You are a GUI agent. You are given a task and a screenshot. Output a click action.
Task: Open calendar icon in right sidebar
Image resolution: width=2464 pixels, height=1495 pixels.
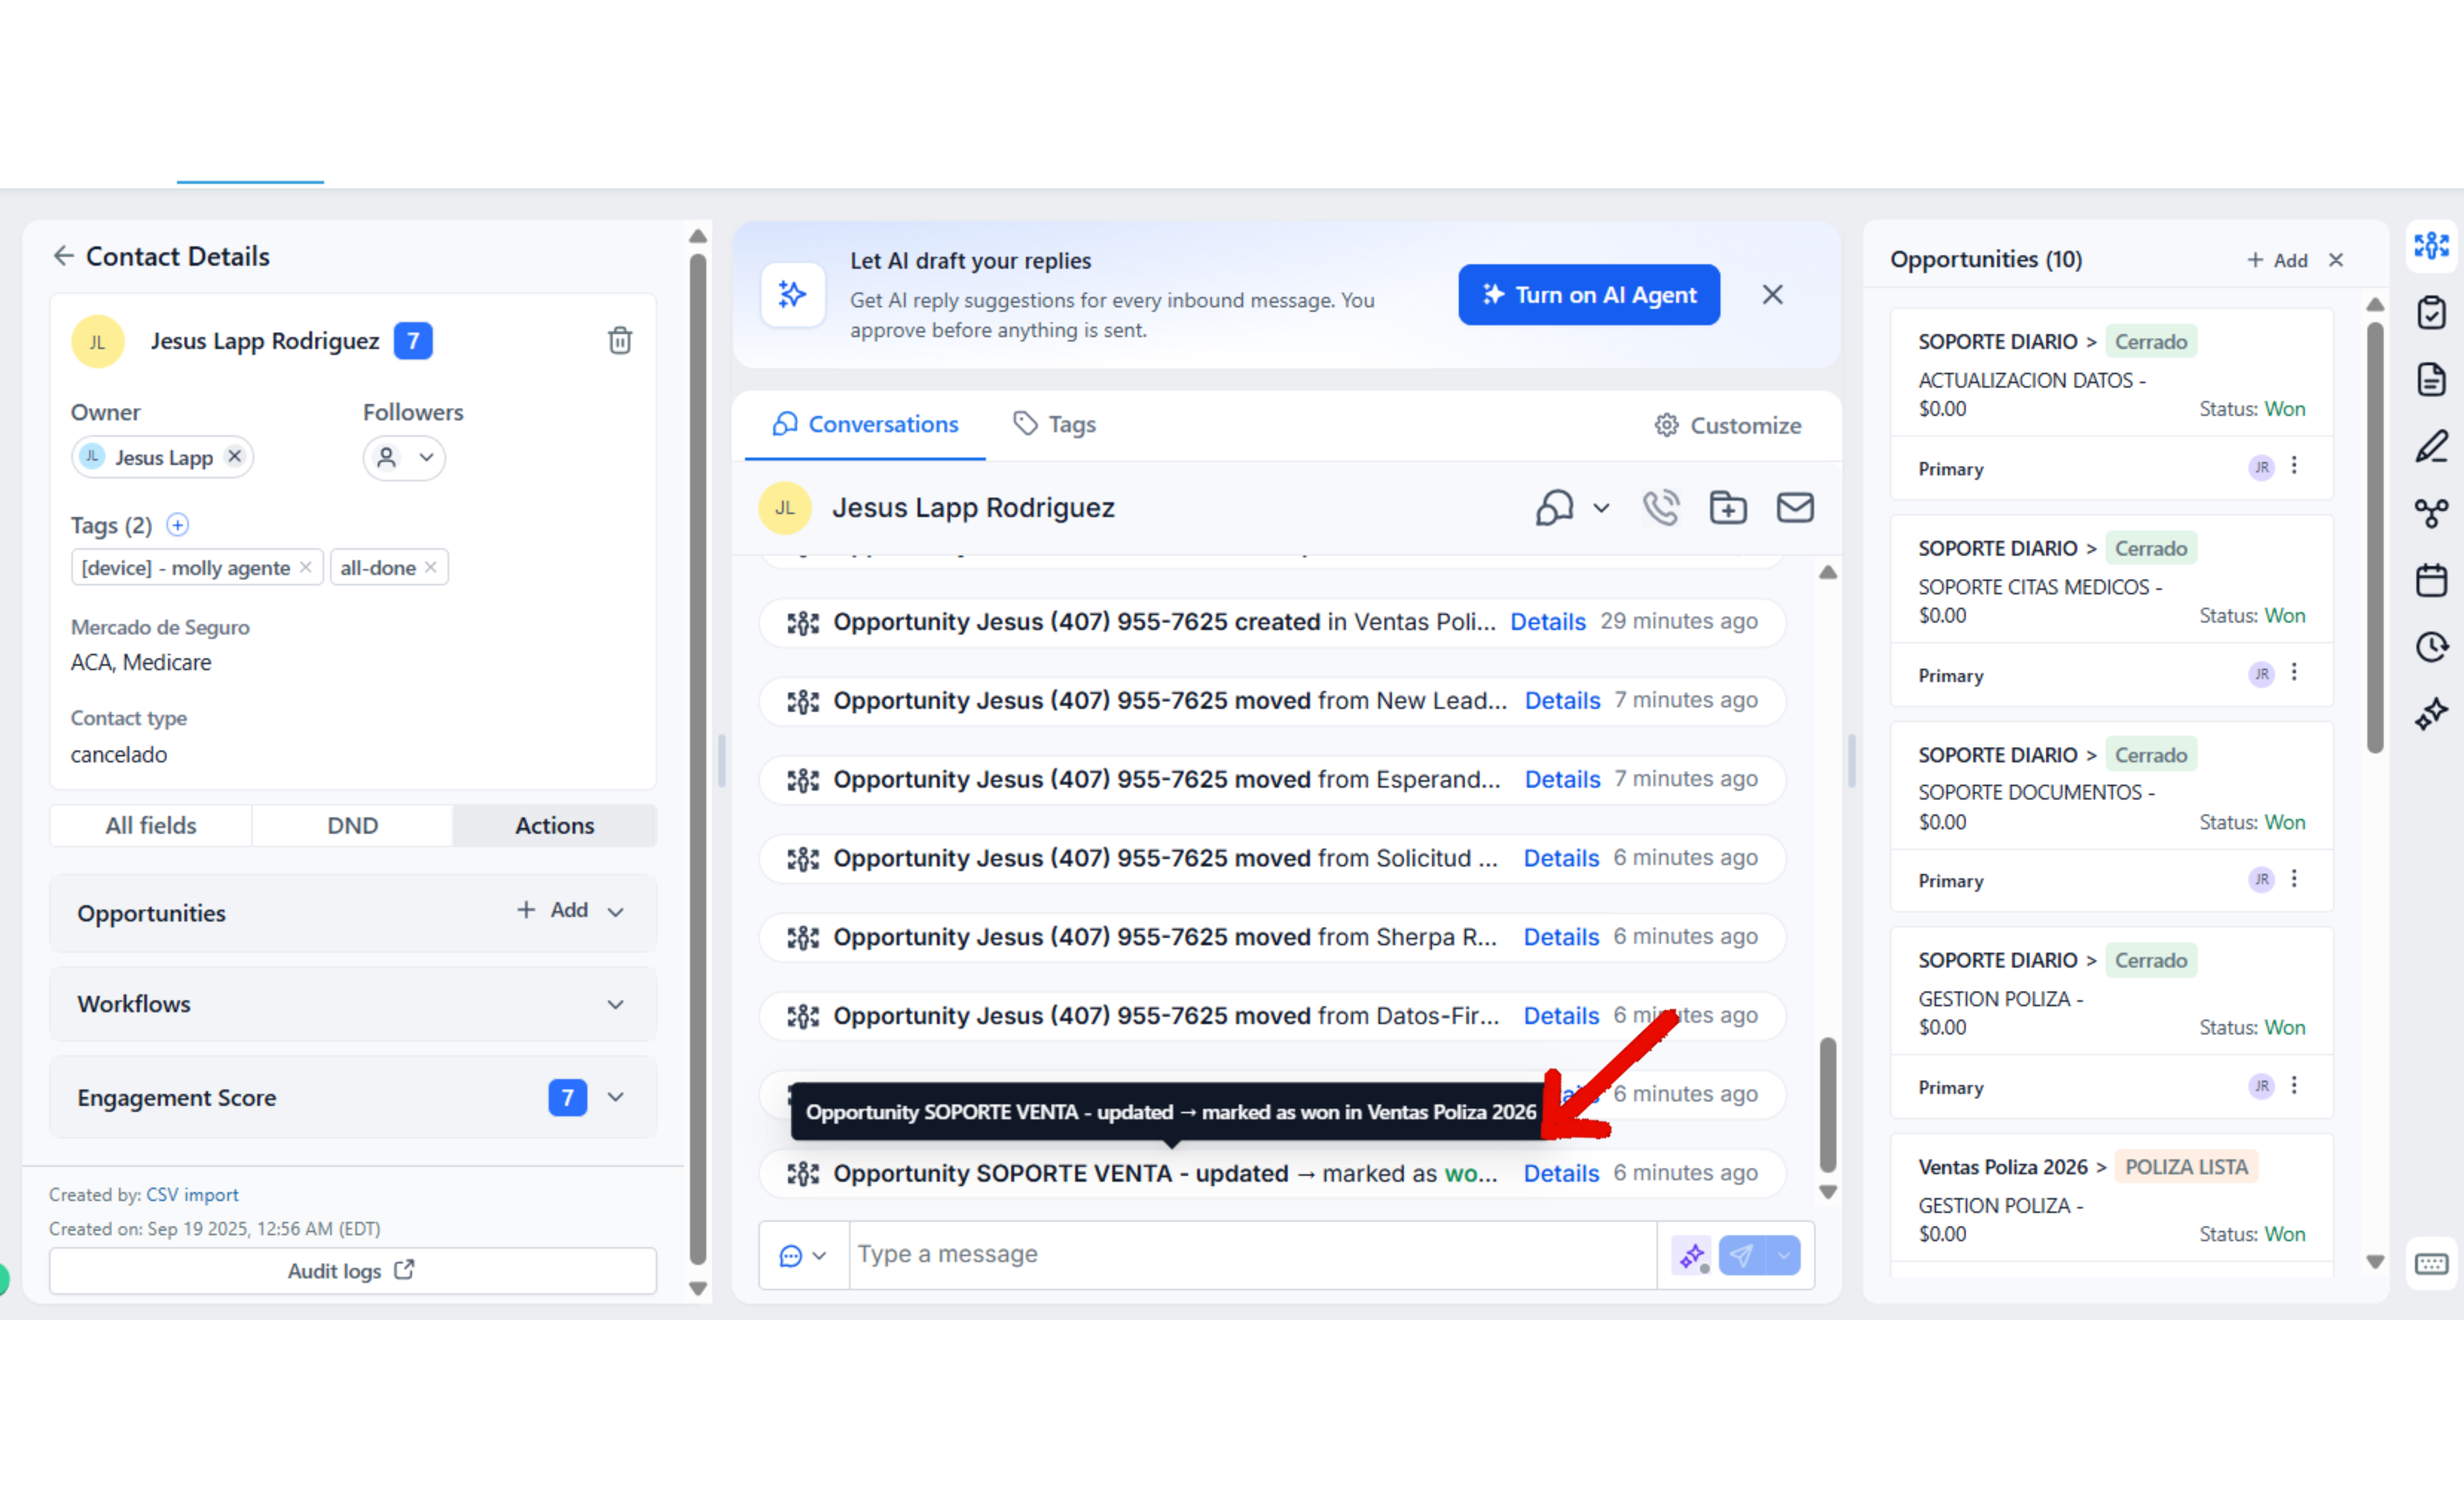point(2431,580)
